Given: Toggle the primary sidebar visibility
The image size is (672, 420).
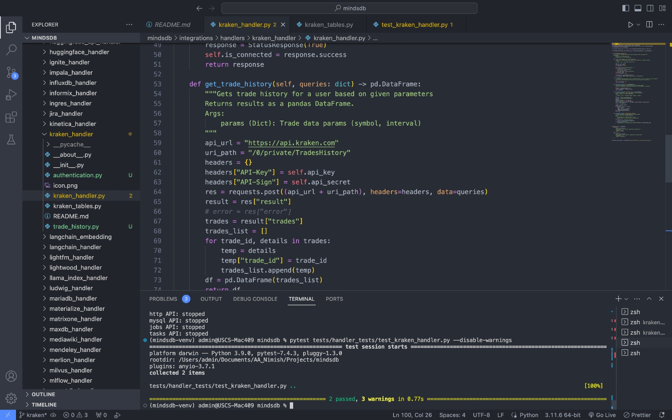Looking at the screenshot, I should 626,8.
